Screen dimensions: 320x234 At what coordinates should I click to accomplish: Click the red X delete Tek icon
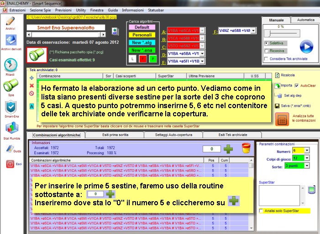31,85
